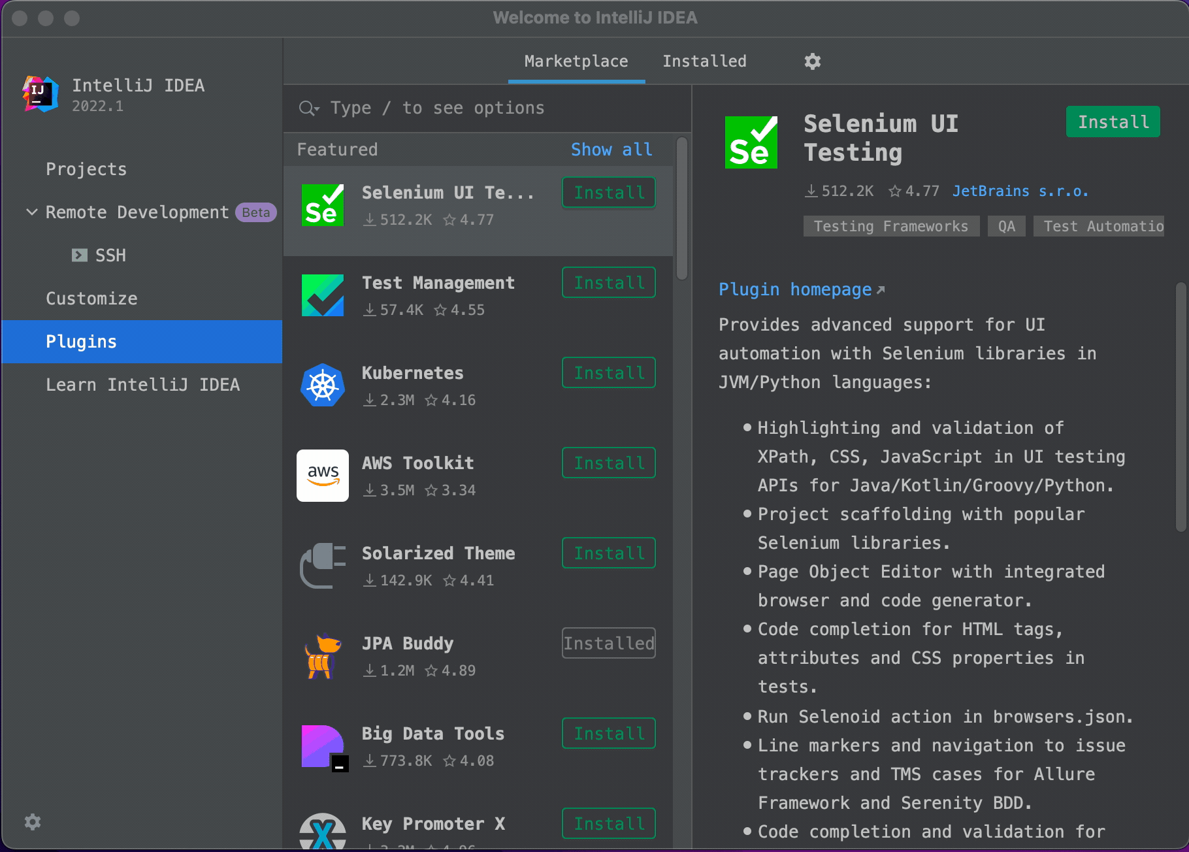Screen dimensions: 1189x852
Task: Open settings via bottom-left gear icon
Action: [31, 822]
